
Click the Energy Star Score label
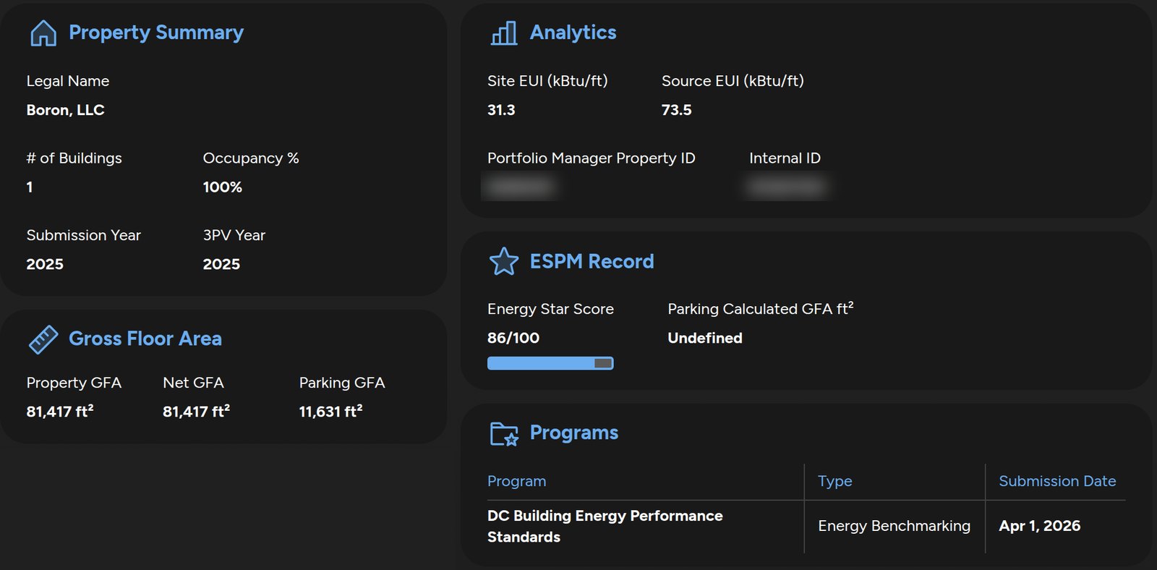coord(550,309)
